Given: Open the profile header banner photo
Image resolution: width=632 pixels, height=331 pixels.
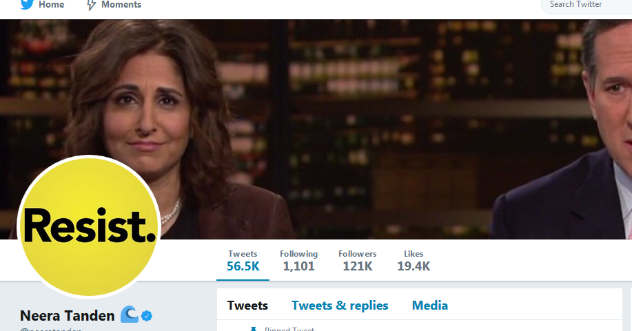Looking at the screenshot, I should (316, 129).
